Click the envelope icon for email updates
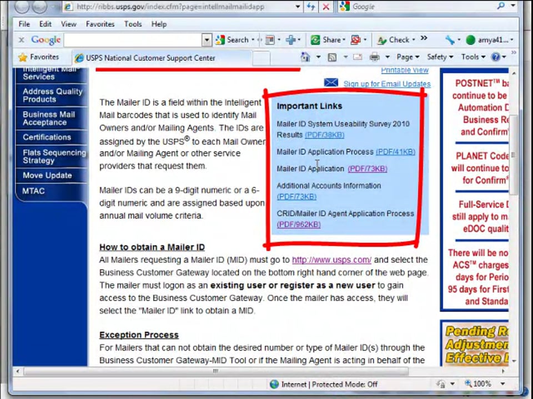 pos(331,83)
